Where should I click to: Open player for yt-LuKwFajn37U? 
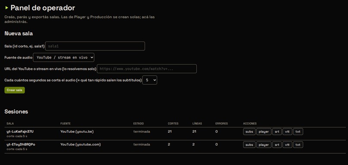pos(264,131)
